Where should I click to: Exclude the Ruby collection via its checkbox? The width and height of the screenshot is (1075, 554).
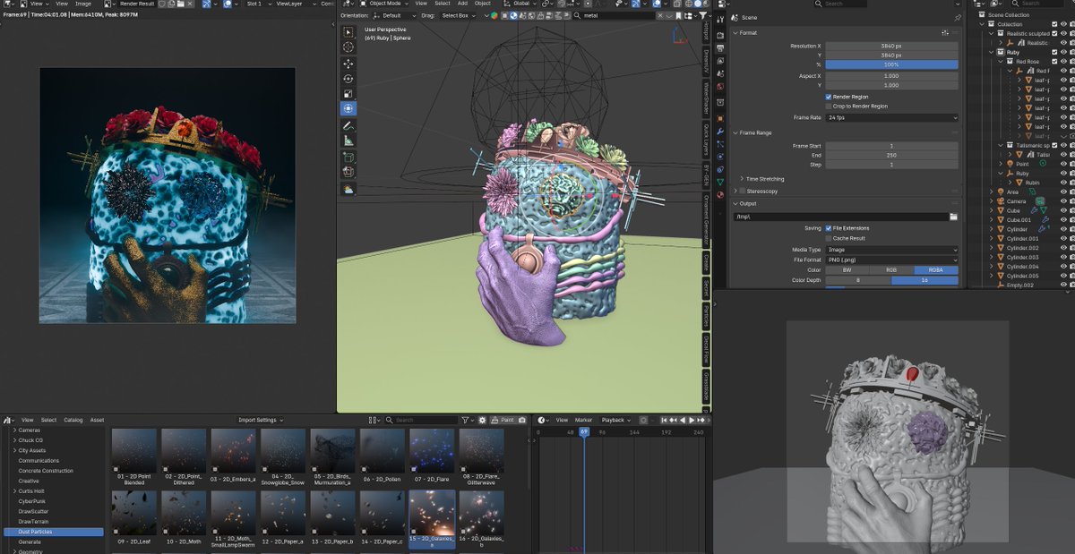pos(1054,53)
